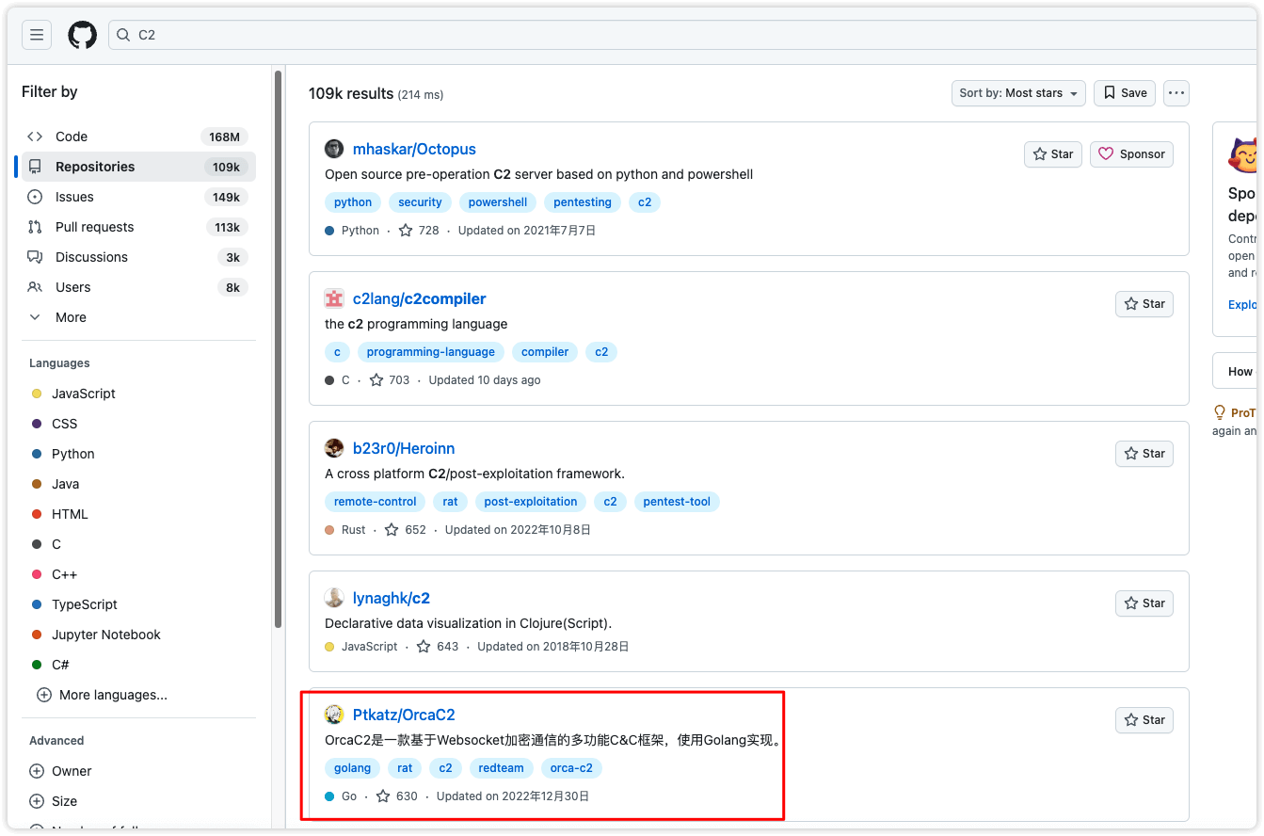1264x836 pixels.
Task: Expand the More languages list
Action: (x=102, y=695)
